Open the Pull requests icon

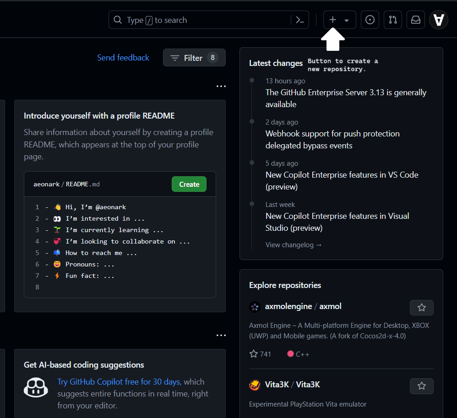point(393,20)
